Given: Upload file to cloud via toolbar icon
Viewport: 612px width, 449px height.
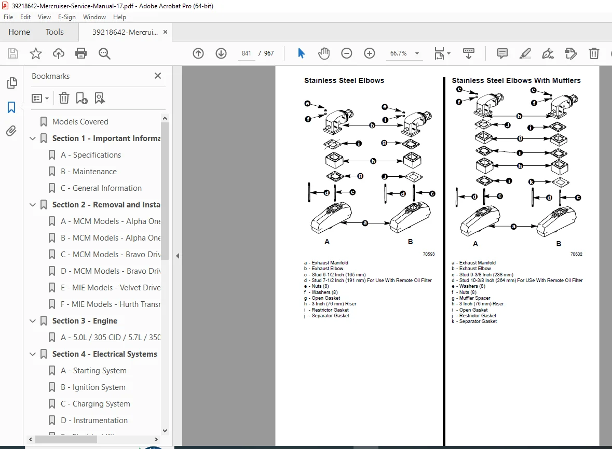Looking at the screenshot, I should (59, 53).
